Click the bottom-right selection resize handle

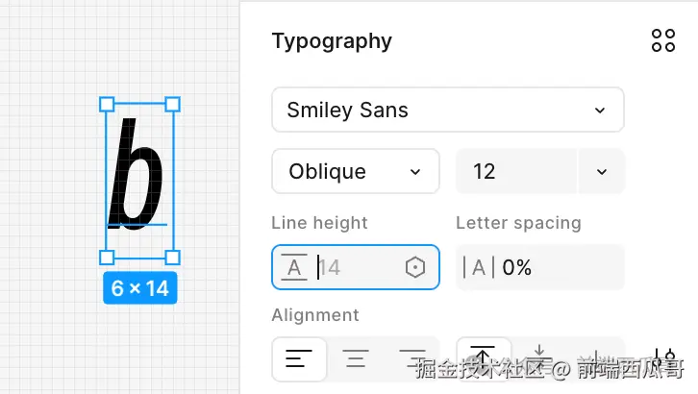click(173, 257)
